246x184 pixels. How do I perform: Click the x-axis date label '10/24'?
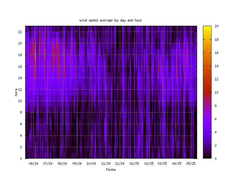click(x=91, y=163)
